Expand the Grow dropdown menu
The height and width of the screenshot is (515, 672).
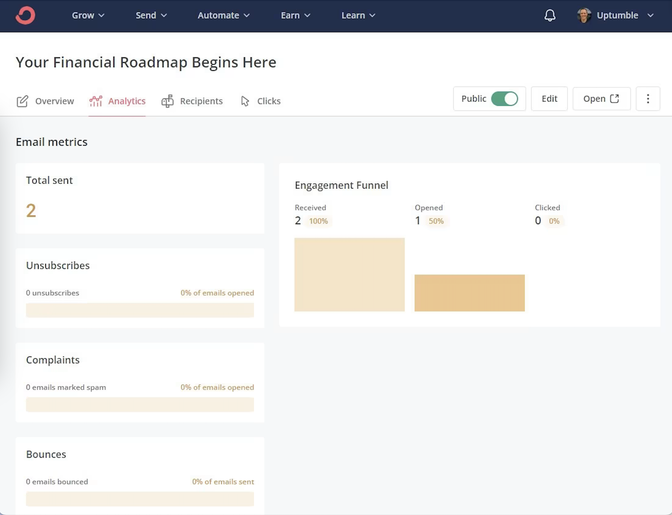88,16
